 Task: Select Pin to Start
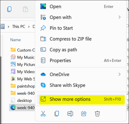(x=81, y=28)
